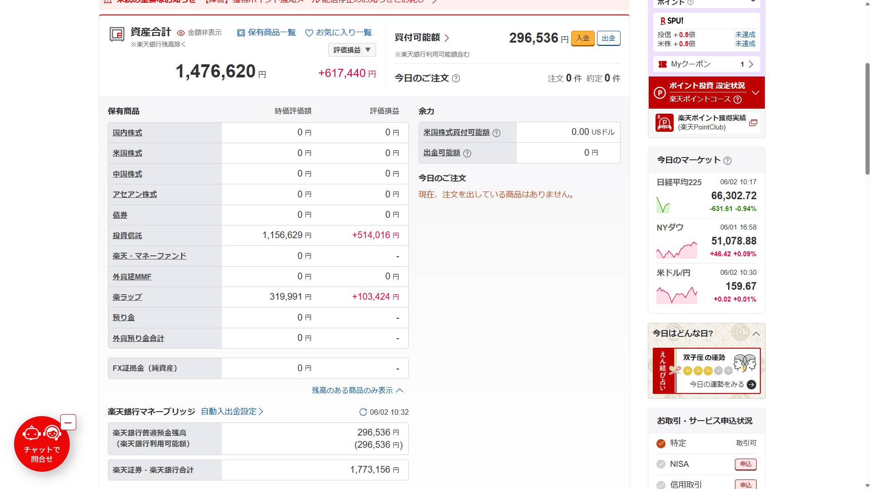Click the 特定 check icon
Screen dimensions: 871x489
661,443
